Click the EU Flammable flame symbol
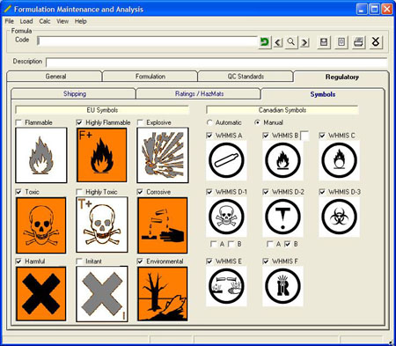This screenshot has height=346, width=396. (41, 155)
